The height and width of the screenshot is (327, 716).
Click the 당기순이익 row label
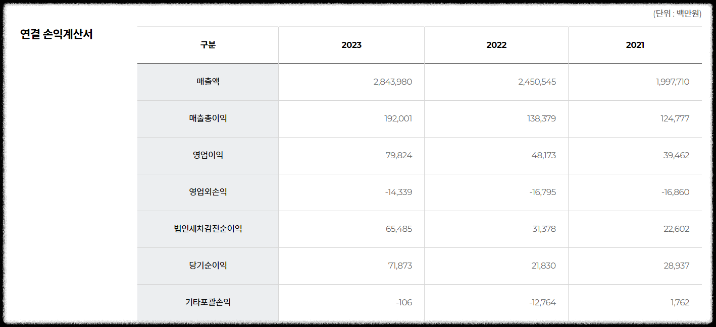[208, 266]
